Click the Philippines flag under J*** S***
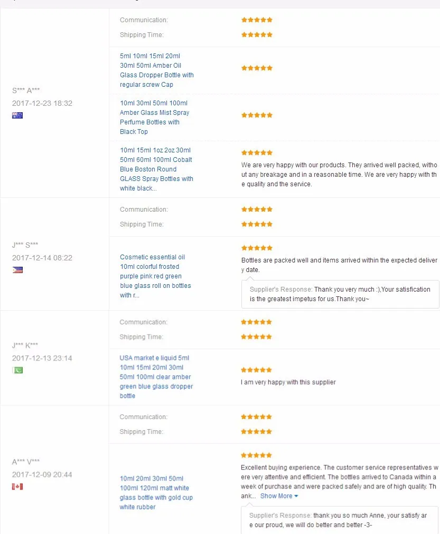The height and width of the screenshot is (534, 440). point(17,270)
